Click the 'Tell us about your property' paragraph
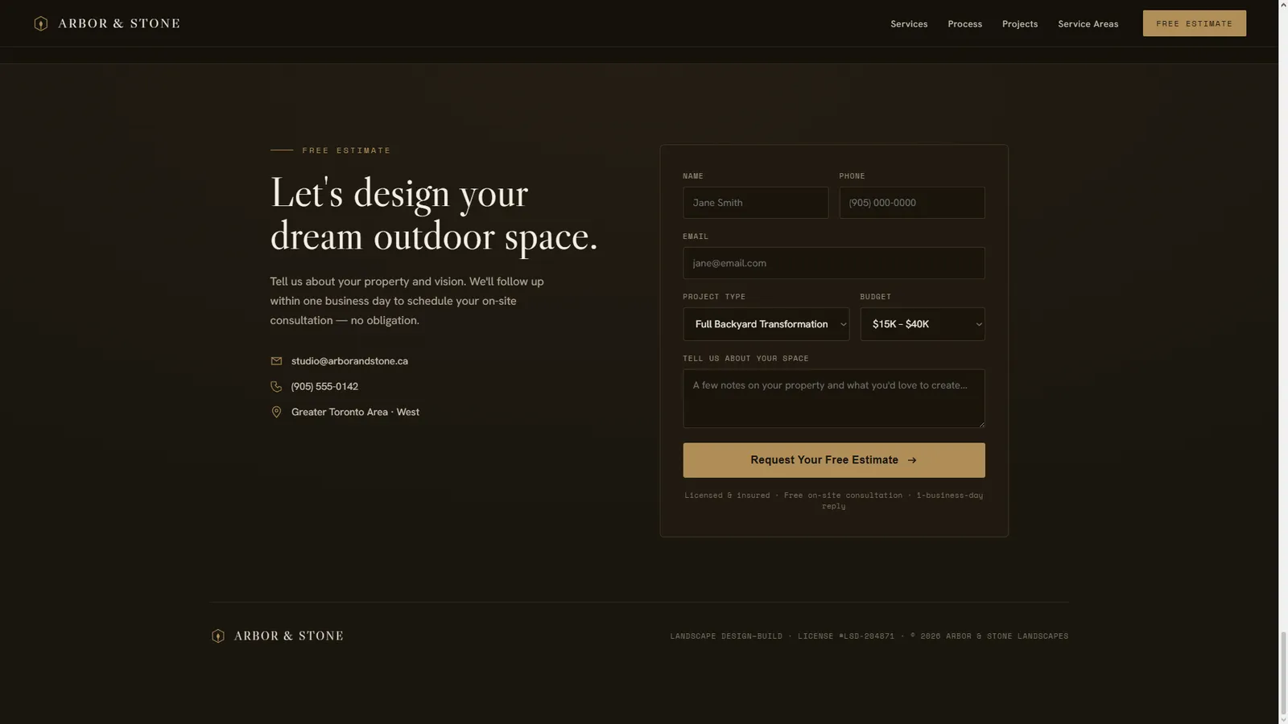Viewport: 1288px width, 724px height. [407, 301]
